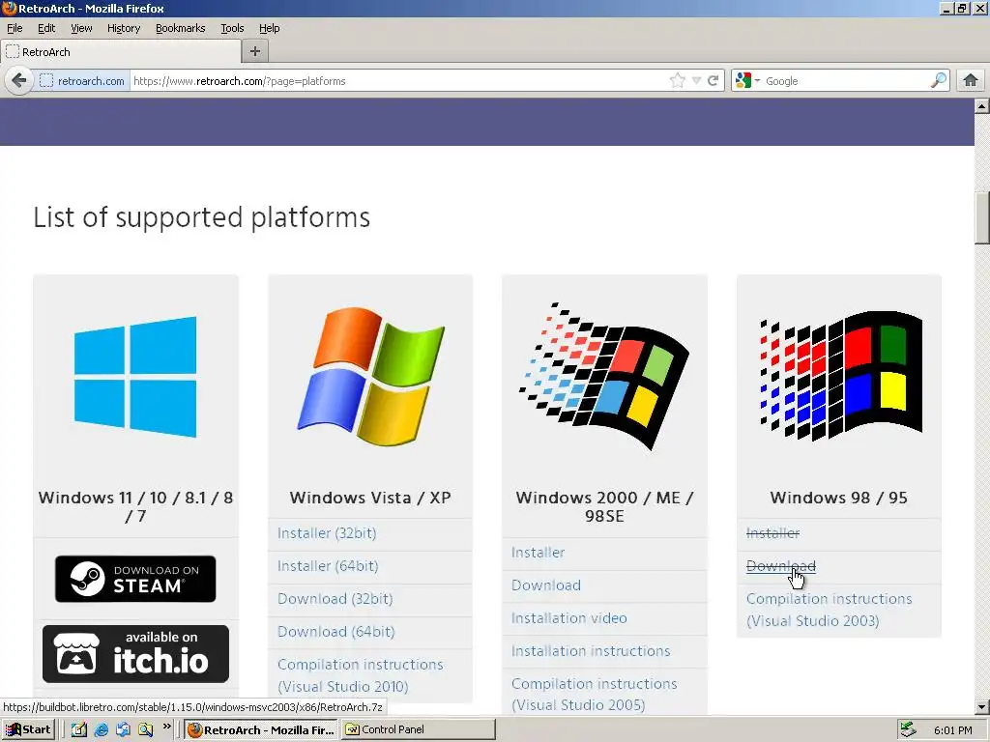Launch Internet Explorer from quick launch
This screenshot has height=742, width=990.
tap(101, 729)
